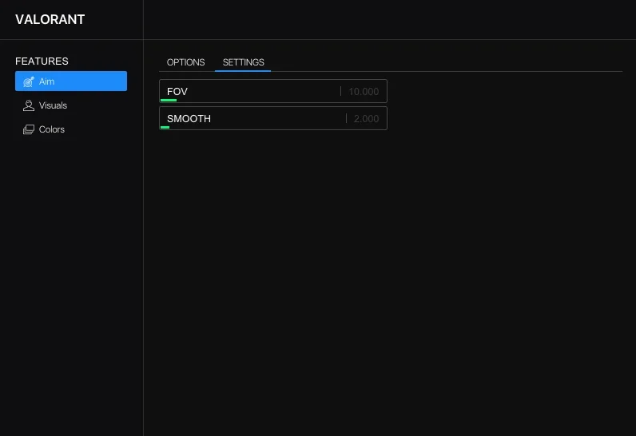
Task: Select the SETTINGS tab
Action: 244,62
